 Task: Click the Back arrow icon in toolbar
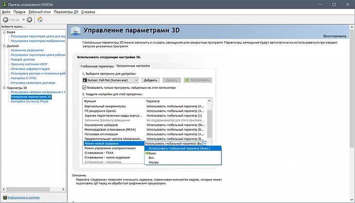point(6,19)
